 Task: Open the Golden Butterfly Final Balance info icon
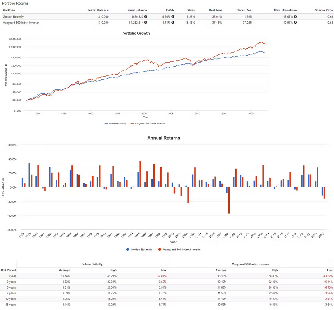click(x=146, y=17)
